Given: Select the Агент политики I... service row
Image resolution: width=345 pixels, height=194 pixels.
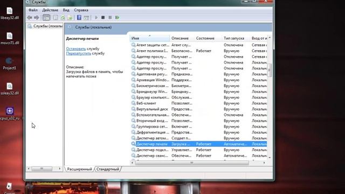Looking at the screenshot, I should [x=198, y=51].
